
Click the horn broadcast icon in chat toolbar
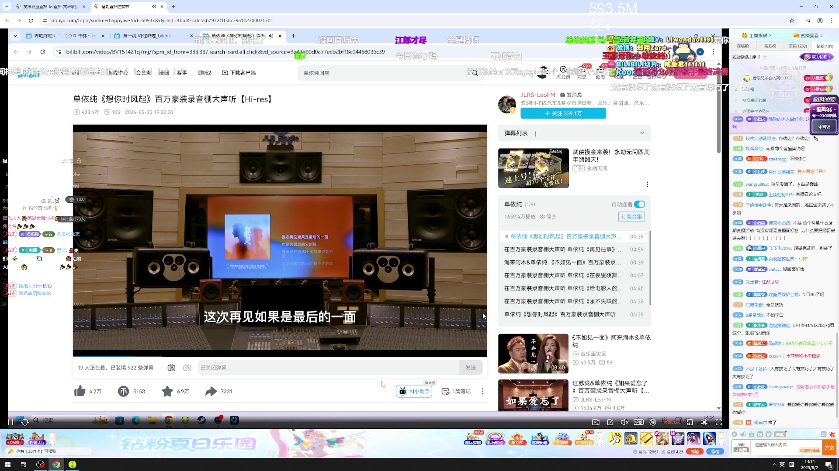pyautogui.click(x=743, y=434)
